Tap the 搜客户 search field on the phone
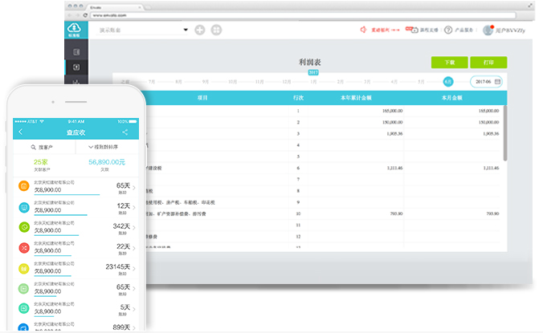Screen dimensions: 543x333 pyautogui.click(x=44, y=148)
